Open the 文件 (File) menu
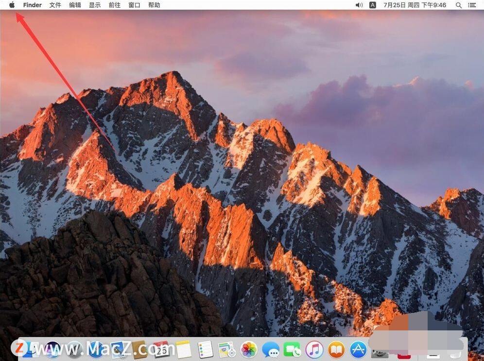Screen dimensions: 484x361 pyautogui.click(x=55, y=5)
